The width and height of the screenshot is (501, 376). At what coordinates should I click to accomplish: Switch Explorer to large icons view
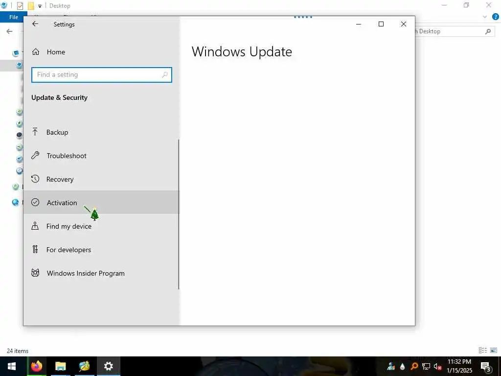coord(494,351)
